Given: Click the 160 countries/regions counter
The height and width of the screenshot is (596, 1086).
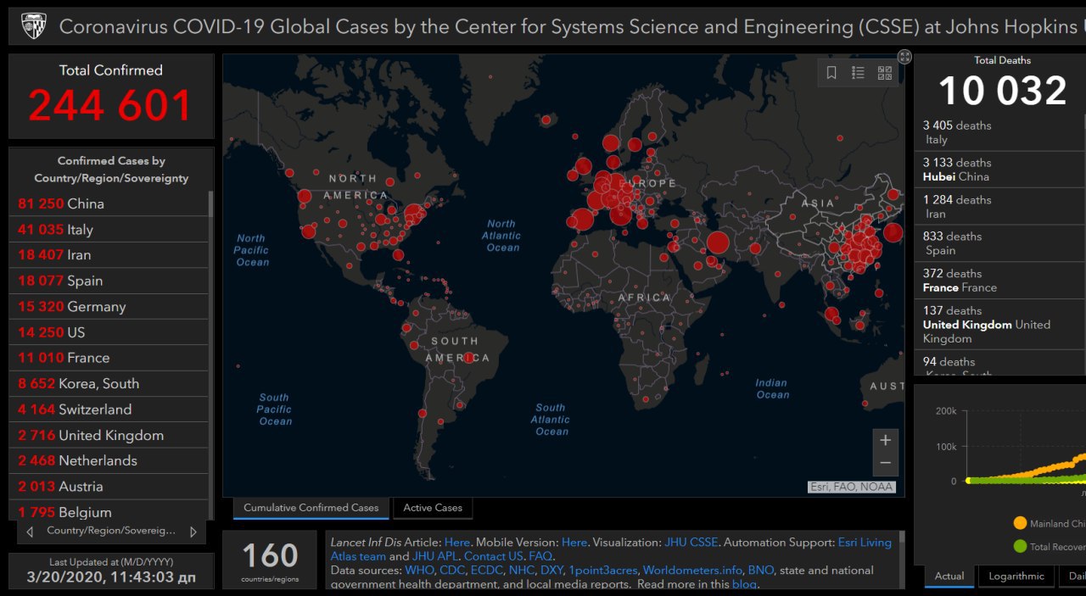Looking at the screenshot, I should tap(270, 560).
